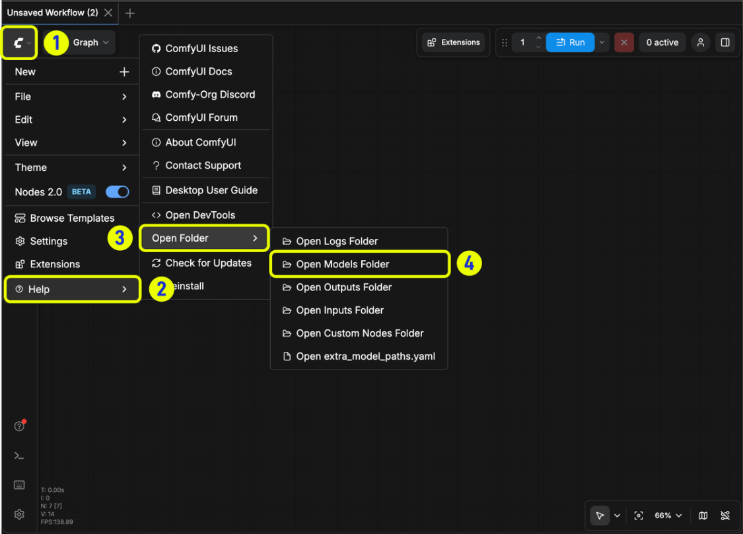The width and height of the screenshot is (743, 534).
Task: Open the Help submenu
Action: [x=73, y=289]
